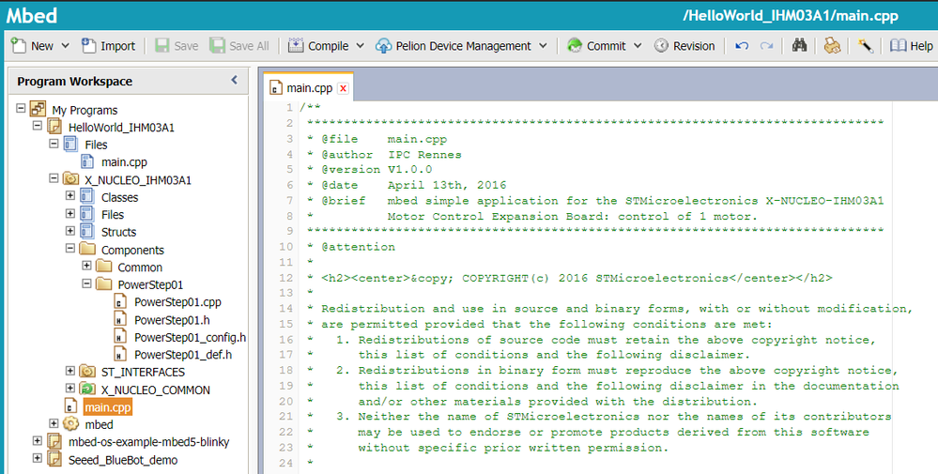Select the X_NUCLEO_COMMON library icon

[87, 390]
